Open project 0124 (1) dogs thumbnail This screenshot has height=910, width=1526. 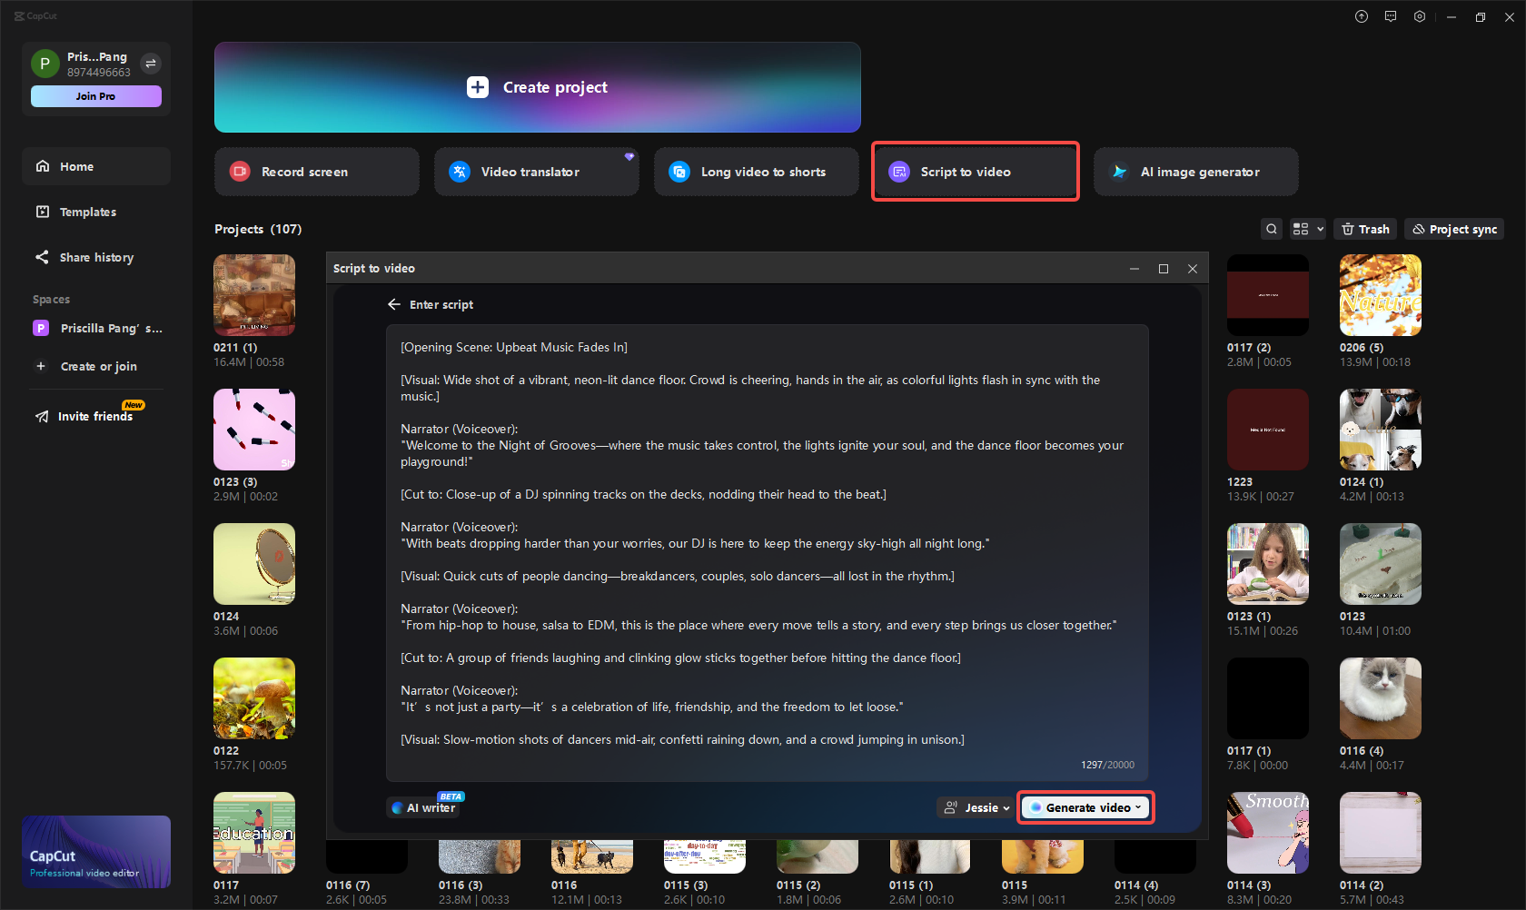click(x=1381, y=430)
